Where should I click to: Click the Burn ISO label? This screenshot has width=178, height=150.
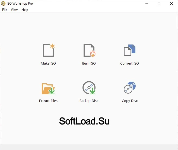pyautogui.click(x=89, y=63)
